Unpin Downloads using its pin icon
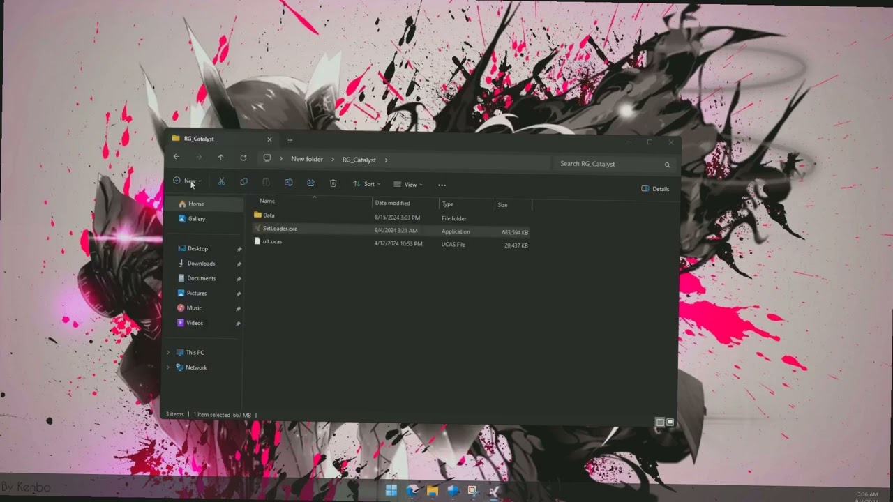This screenshot has height=502, width=893. point(239,264)
